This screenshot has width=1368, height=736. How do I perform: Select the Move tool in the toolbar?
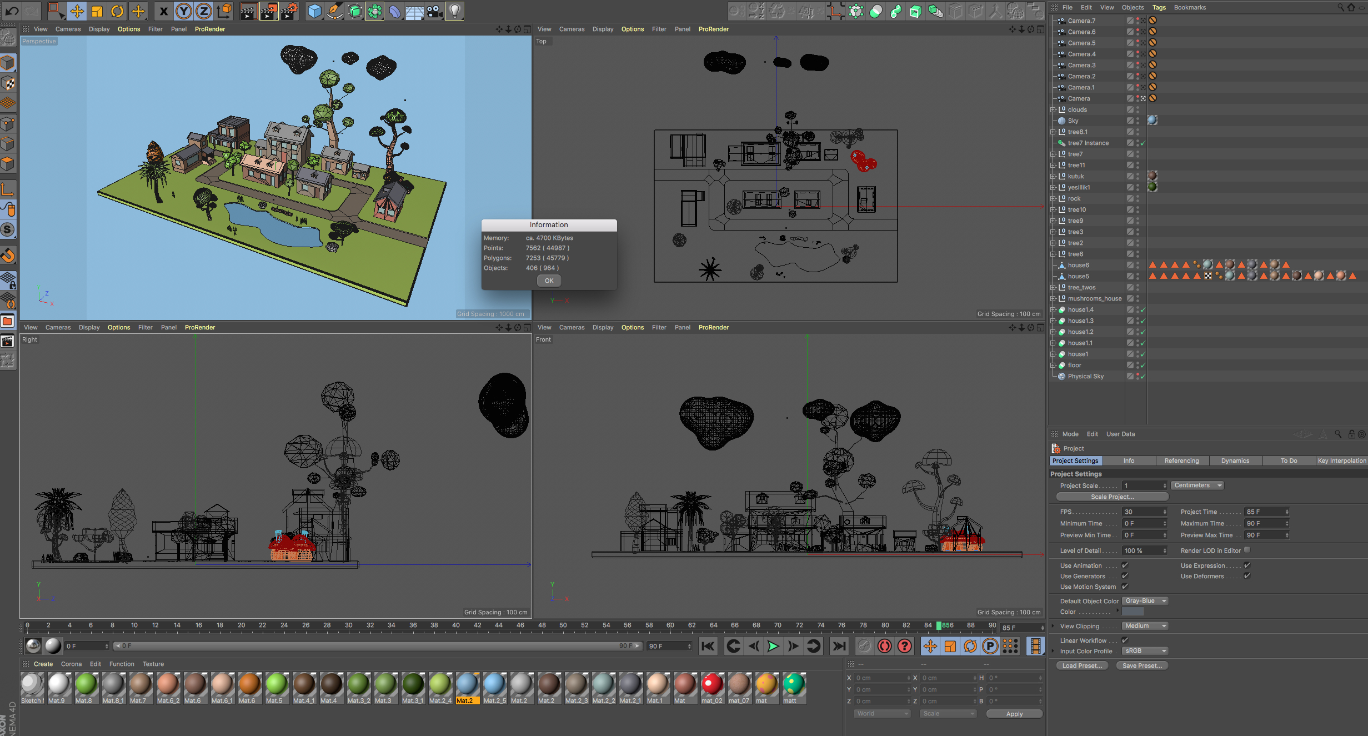[77, 11]
